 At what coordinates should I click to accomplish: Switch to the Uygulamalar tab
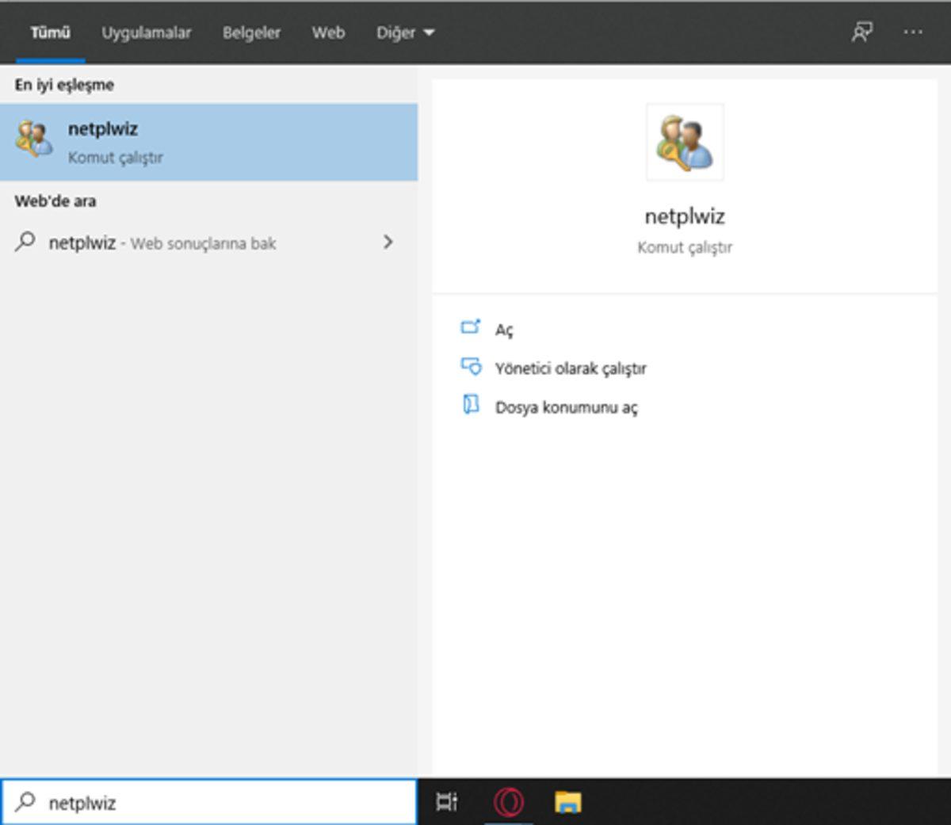click(x=147, y=32)
